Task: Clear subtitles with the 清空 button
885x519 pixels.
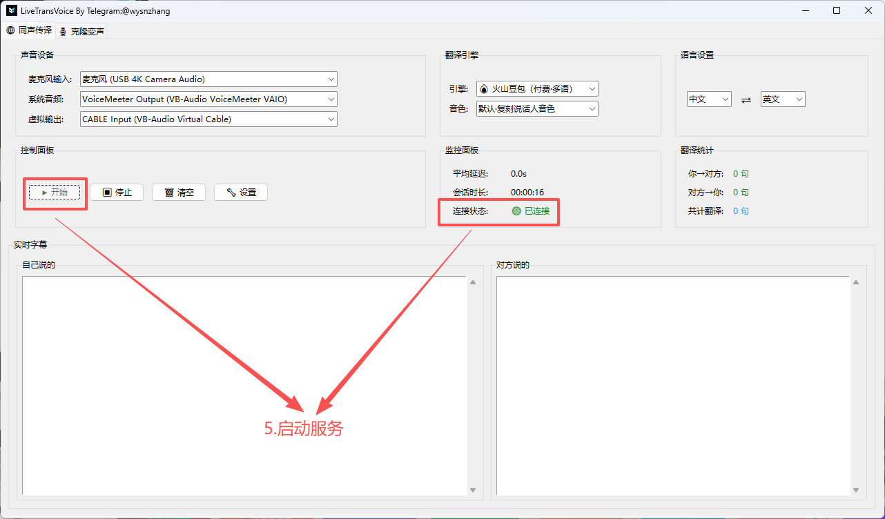Action: pyautogui.click(x=179, y=193)
